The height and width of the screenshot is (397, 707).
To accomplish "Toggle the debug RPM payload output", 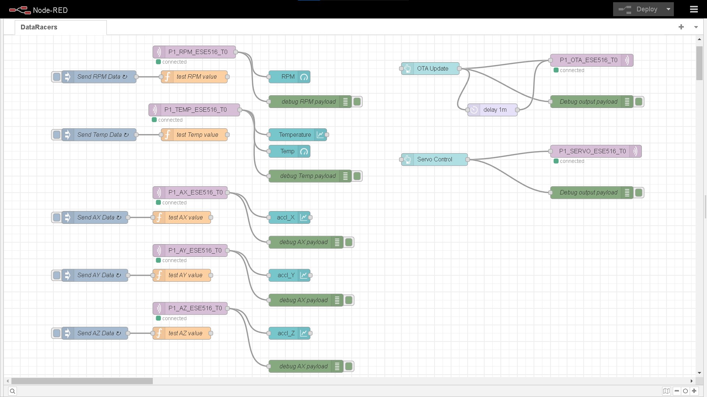I will 357,102.
